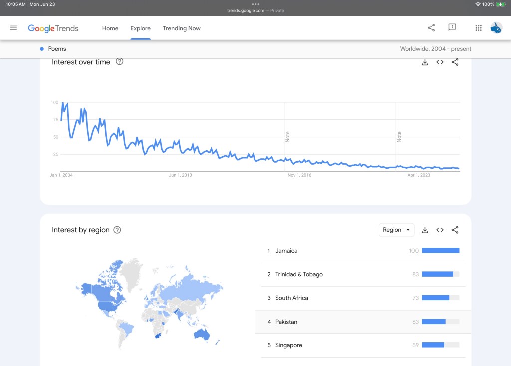The height and width of the screenshot is (366, 511).
Task: Click the share icon in header
Action: point(431,28)
